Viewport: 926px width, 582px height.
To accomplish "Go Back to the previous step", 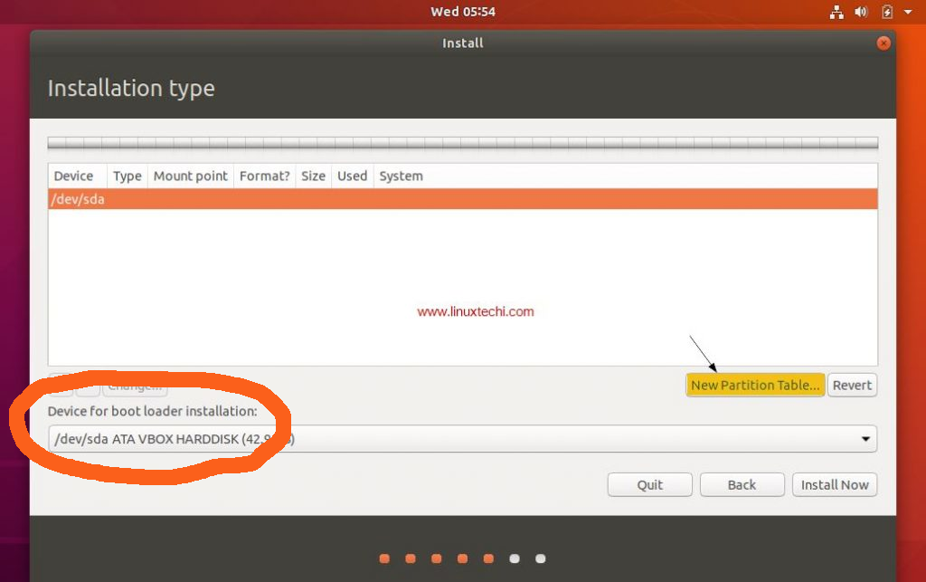I will (x=742, y=485).
